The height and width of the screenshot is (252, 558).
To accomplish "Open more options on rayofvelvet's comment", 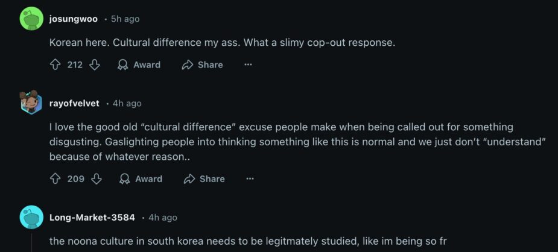I will pyautogui.click(x=250, y=178).
